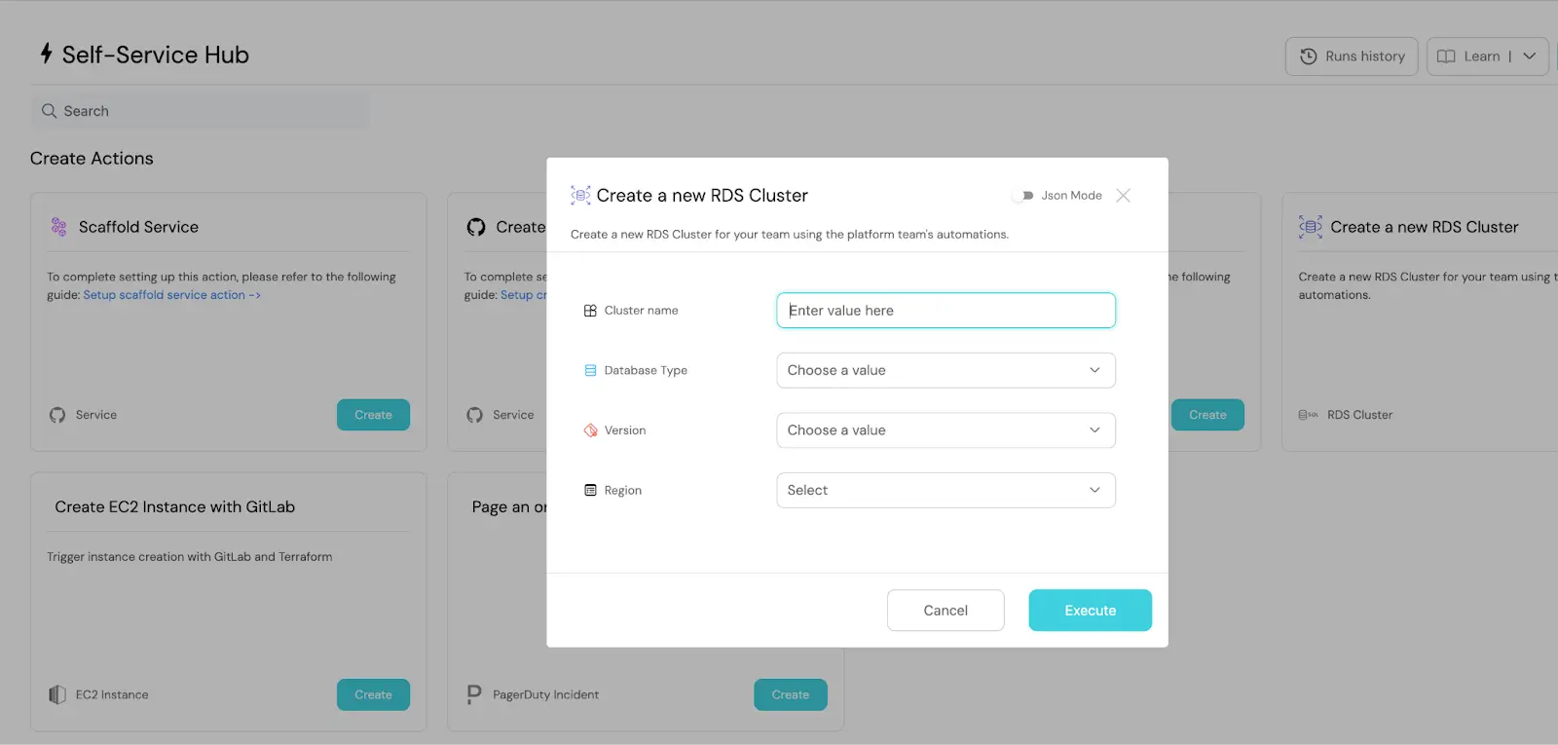Click the lightning bolt Self-Service Hub icon

(x=46, y=54)
